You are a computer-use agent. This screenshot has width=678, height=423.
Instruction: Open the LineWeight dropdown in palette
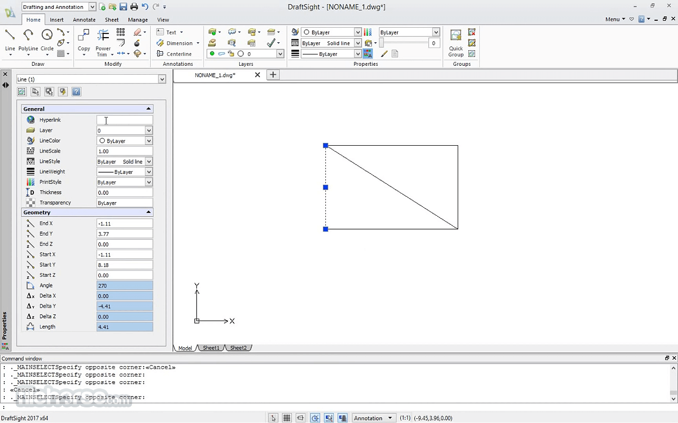tap(149, 172)
